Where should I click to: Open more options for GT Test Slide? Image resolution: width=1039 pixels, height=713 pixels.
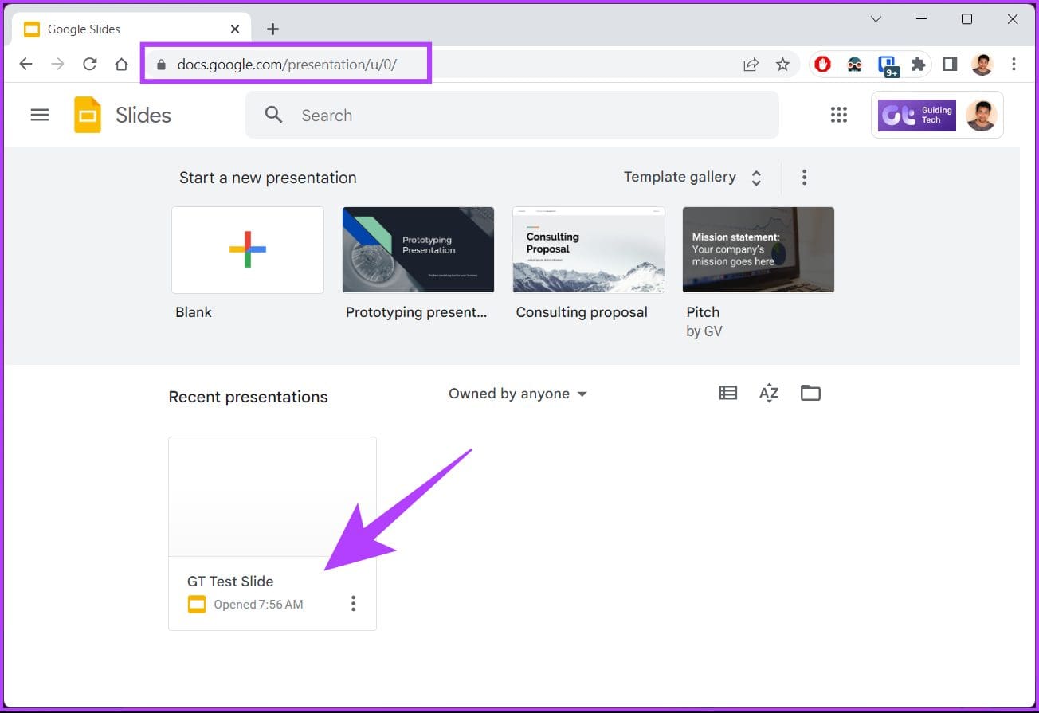coord(354,604)
